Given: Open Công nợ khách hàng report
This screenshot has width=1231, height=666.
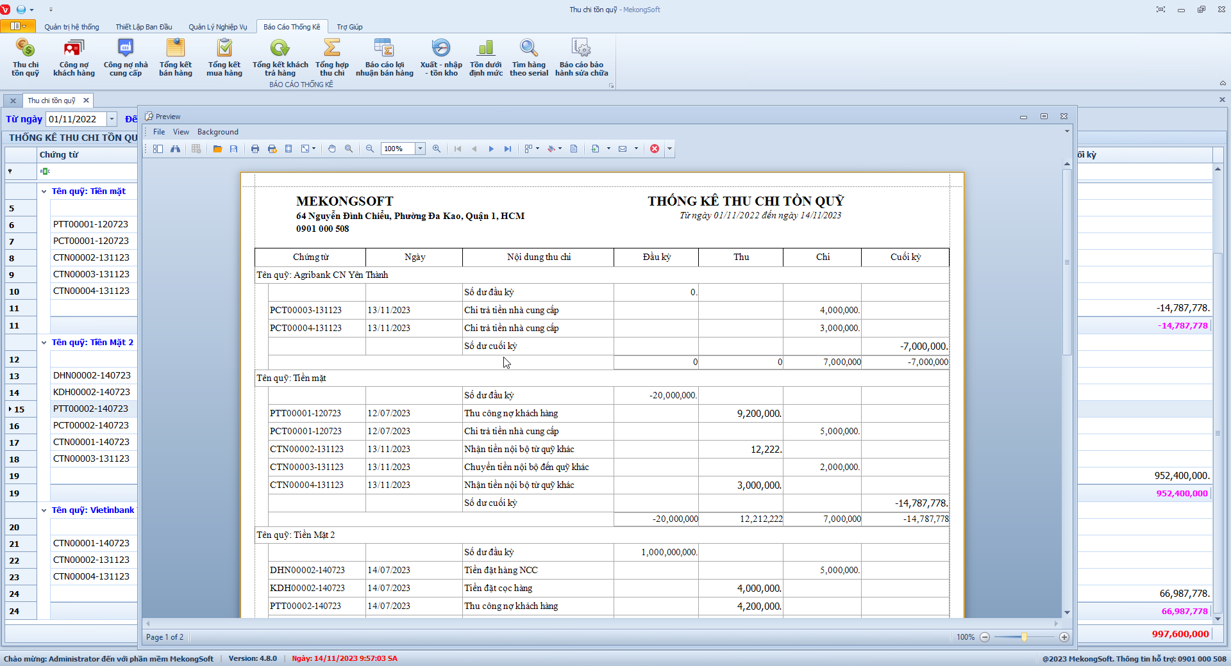Looking at the screenshot, I should [74, 56].
